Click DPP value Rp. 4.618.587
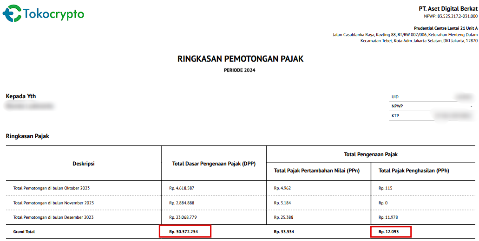This screenshot has height=241, width=479. pyautogui.click(x=182, y=188)
